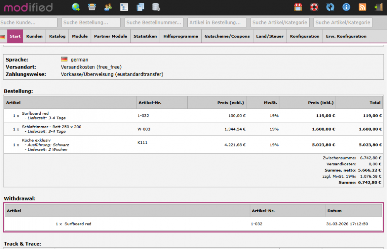Viewport: 387px width, 249px height.
Task: Select the Gutscheine/Coupons tab
Action: pos(227,36)
